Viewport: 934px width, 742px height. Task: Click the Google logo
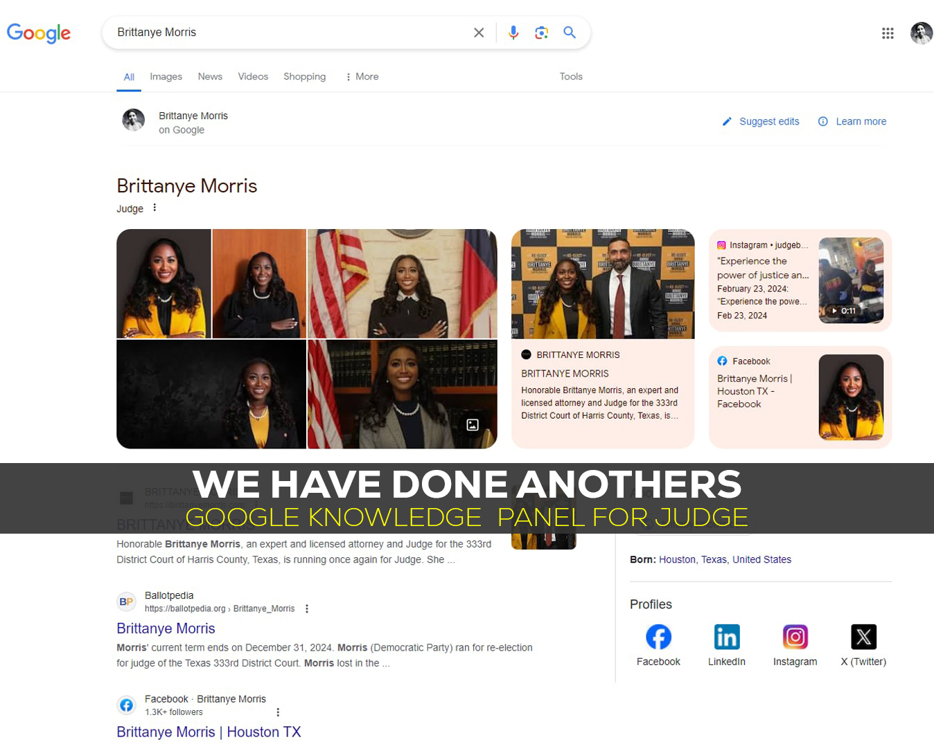(39, 33)
